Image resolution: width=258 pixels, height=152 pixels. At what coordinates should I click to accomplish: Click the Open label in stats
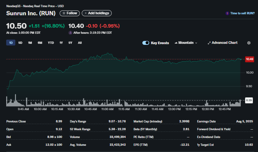[x=10, y=129]
